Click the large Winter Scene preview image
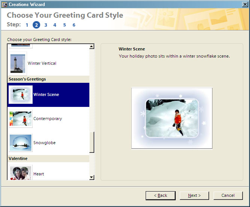The height and width of the screenshot is (207, 250). [172, 118]
